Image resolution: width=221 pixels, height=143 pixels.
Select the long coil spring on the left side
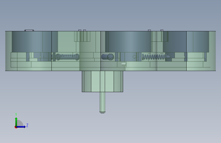(x=68, y=57)
